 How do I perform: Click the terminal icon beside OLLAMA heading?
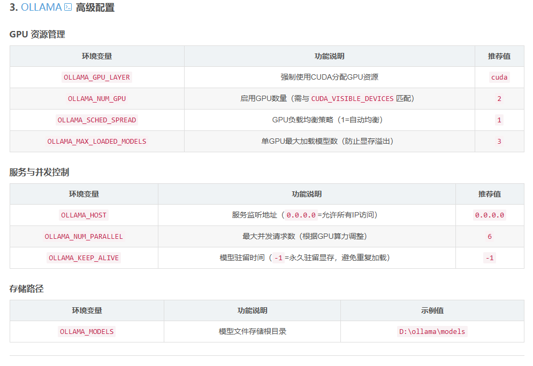point(68,7)
